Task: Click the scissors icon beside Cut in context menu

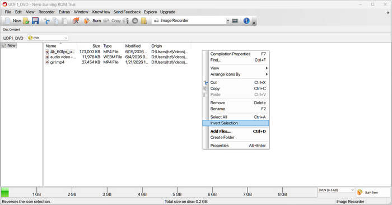Action: pyautogui.click(x=206, y=82)
